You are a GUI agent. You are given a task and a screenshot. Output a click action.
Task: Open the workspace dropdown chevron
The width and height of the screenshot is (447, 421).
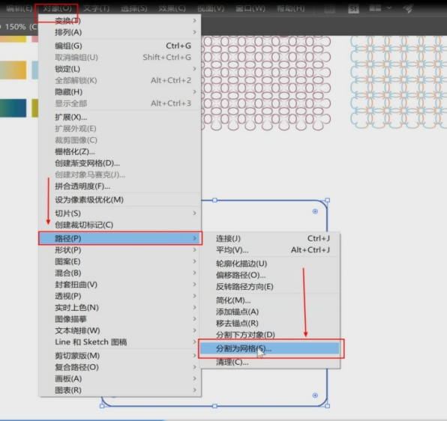coord(389,8)
